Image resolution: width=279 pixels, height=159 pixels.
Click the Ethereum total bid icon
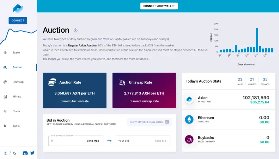point(189,120)
